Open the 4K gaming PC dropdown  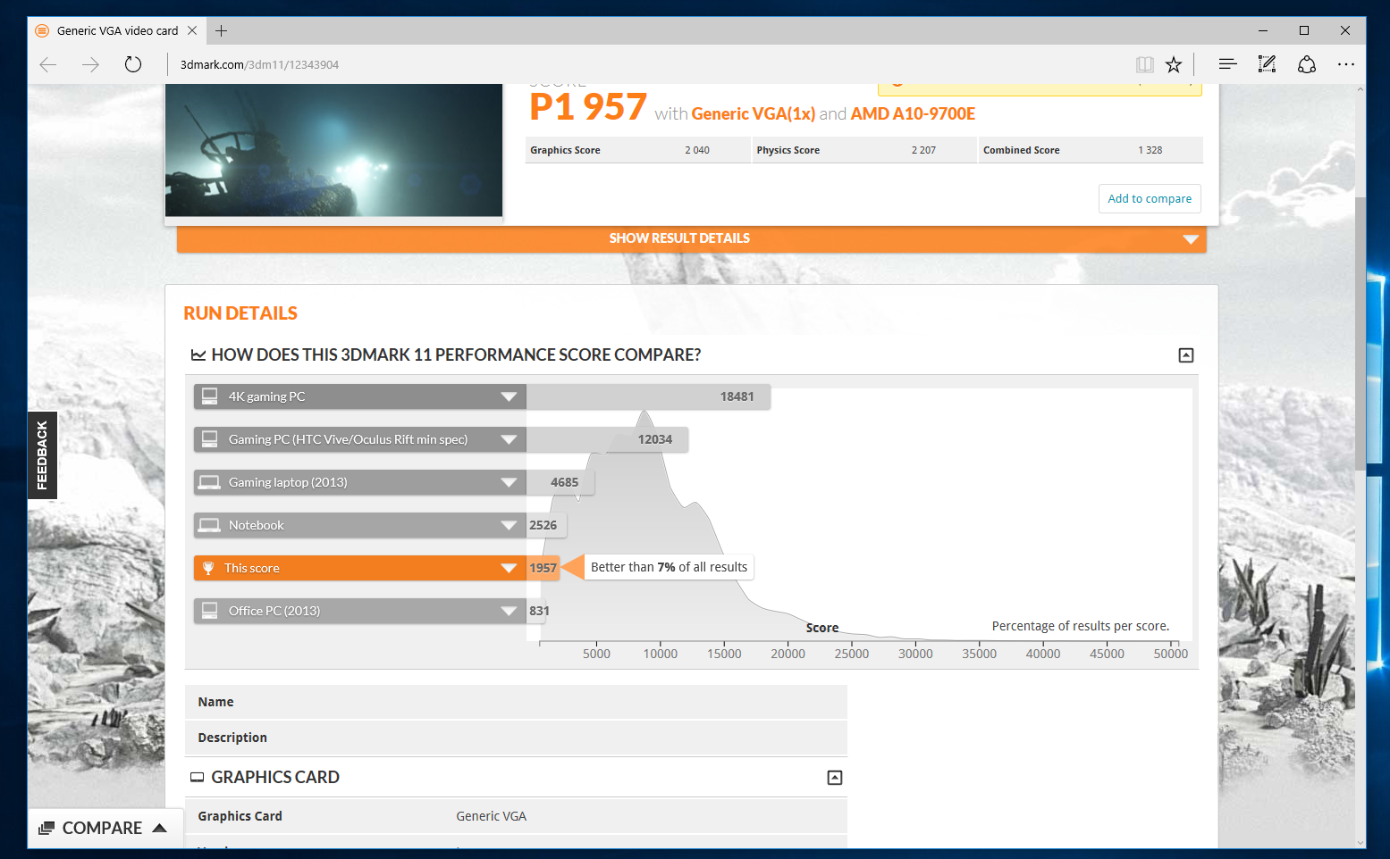509,396
